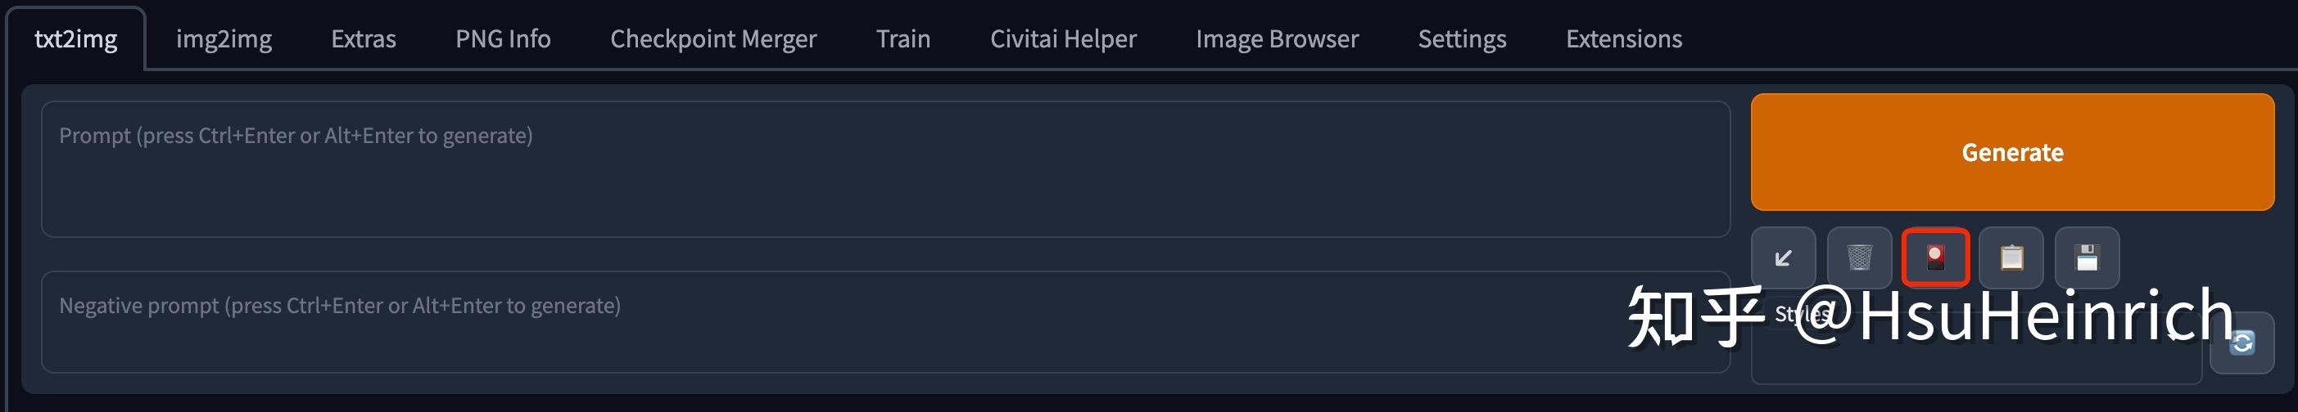Go to the PNG Info tab

pyautogui.click(x=503, y=39)
